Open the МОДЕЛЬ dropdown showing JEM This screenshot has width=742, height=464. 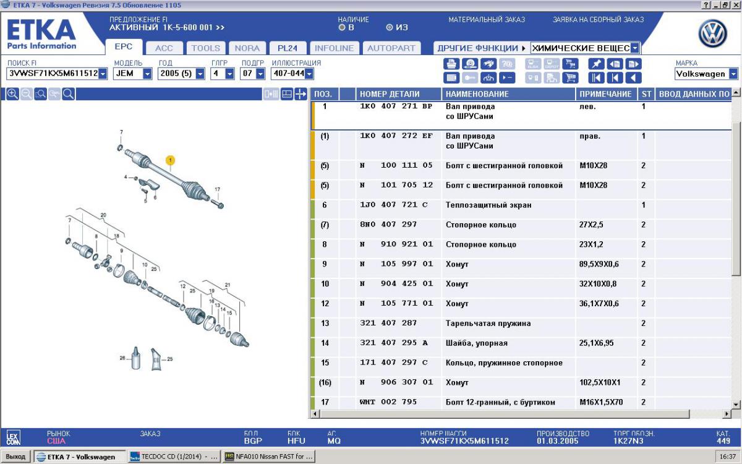147,74
